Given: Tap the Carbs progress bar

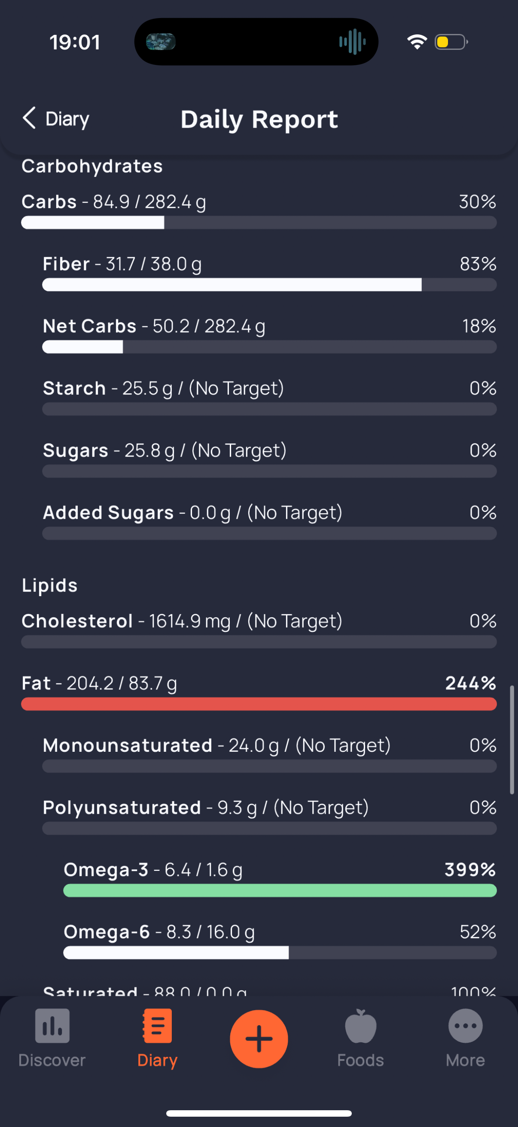Looking at the screenshot, I should click(259, 222).
